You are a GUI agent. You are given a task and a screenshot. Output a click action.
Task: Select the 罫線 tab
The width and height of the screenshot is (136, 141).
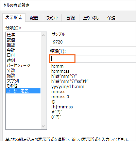[x=71, y=18]
